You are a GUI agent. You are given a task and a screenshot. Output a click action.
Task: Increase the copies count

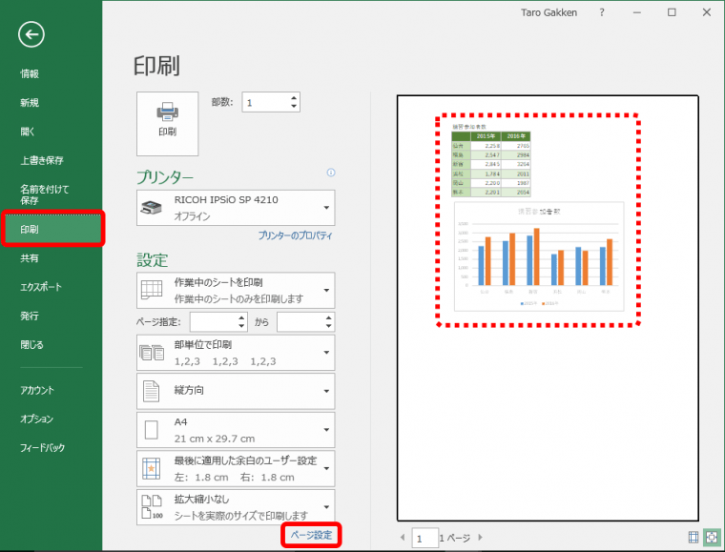[294, 98]
